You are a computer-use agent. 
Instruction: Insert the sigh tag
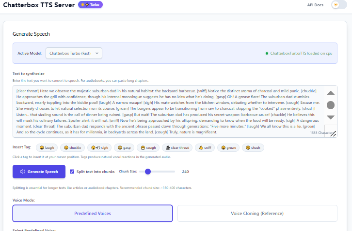[x=99, y=148]
